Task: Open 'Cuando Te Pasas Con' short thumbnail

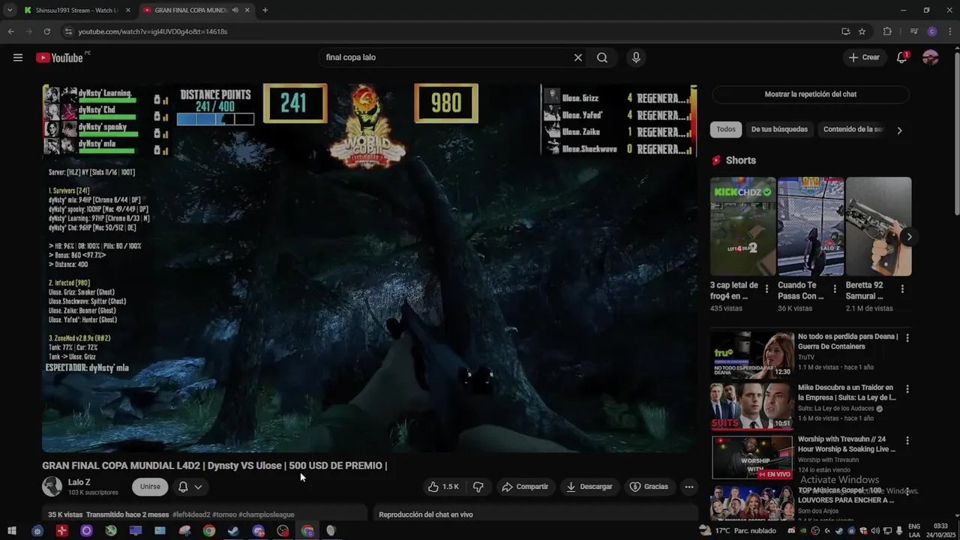Action: (811, 226)
